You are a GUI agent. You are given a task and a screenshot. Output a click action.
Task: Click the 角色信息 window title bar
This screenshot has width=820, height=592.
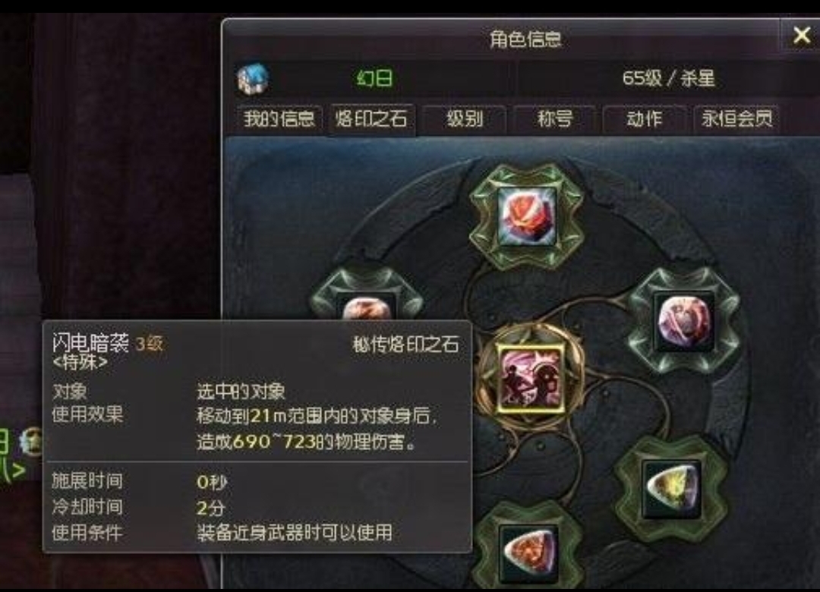[x=525, y=39]
